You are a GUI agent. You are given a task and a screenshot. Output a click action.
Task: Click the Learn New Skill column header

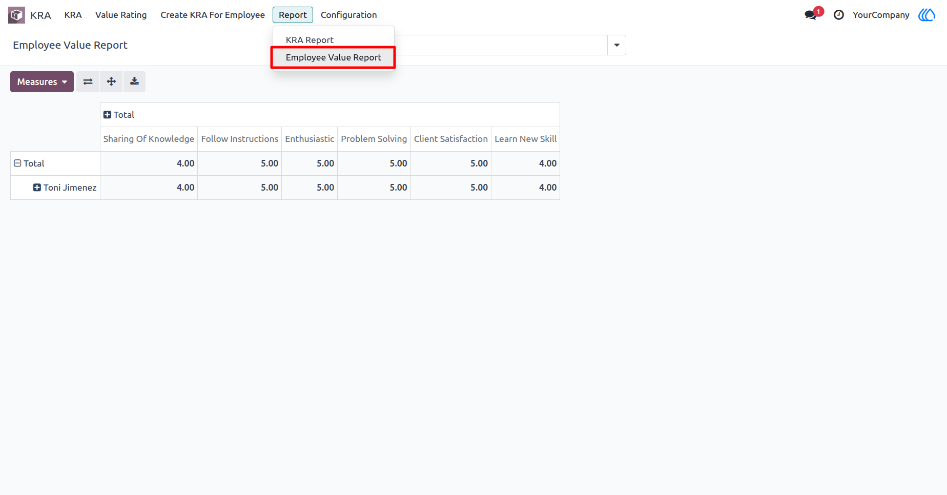point(526,139)
